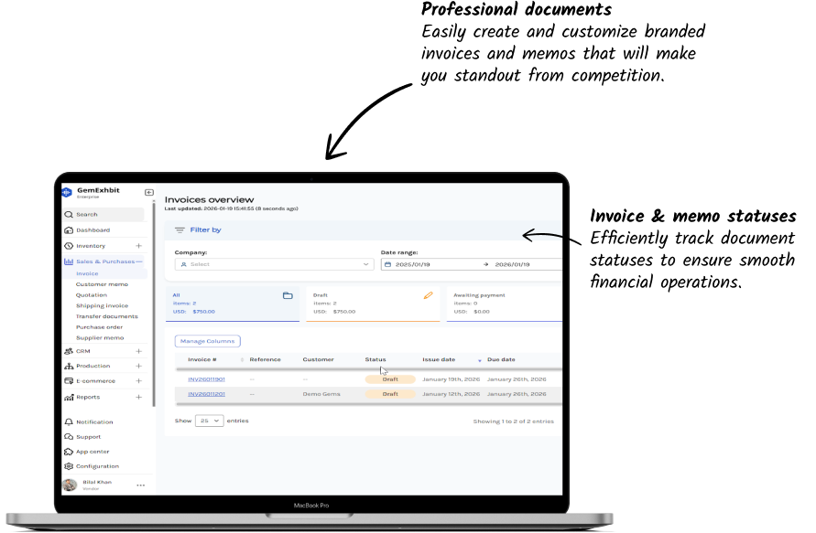The width and height of the screenshot is (816, 533).
Task: Click the GemExhbit logo icon
Action: pos(66,192)
